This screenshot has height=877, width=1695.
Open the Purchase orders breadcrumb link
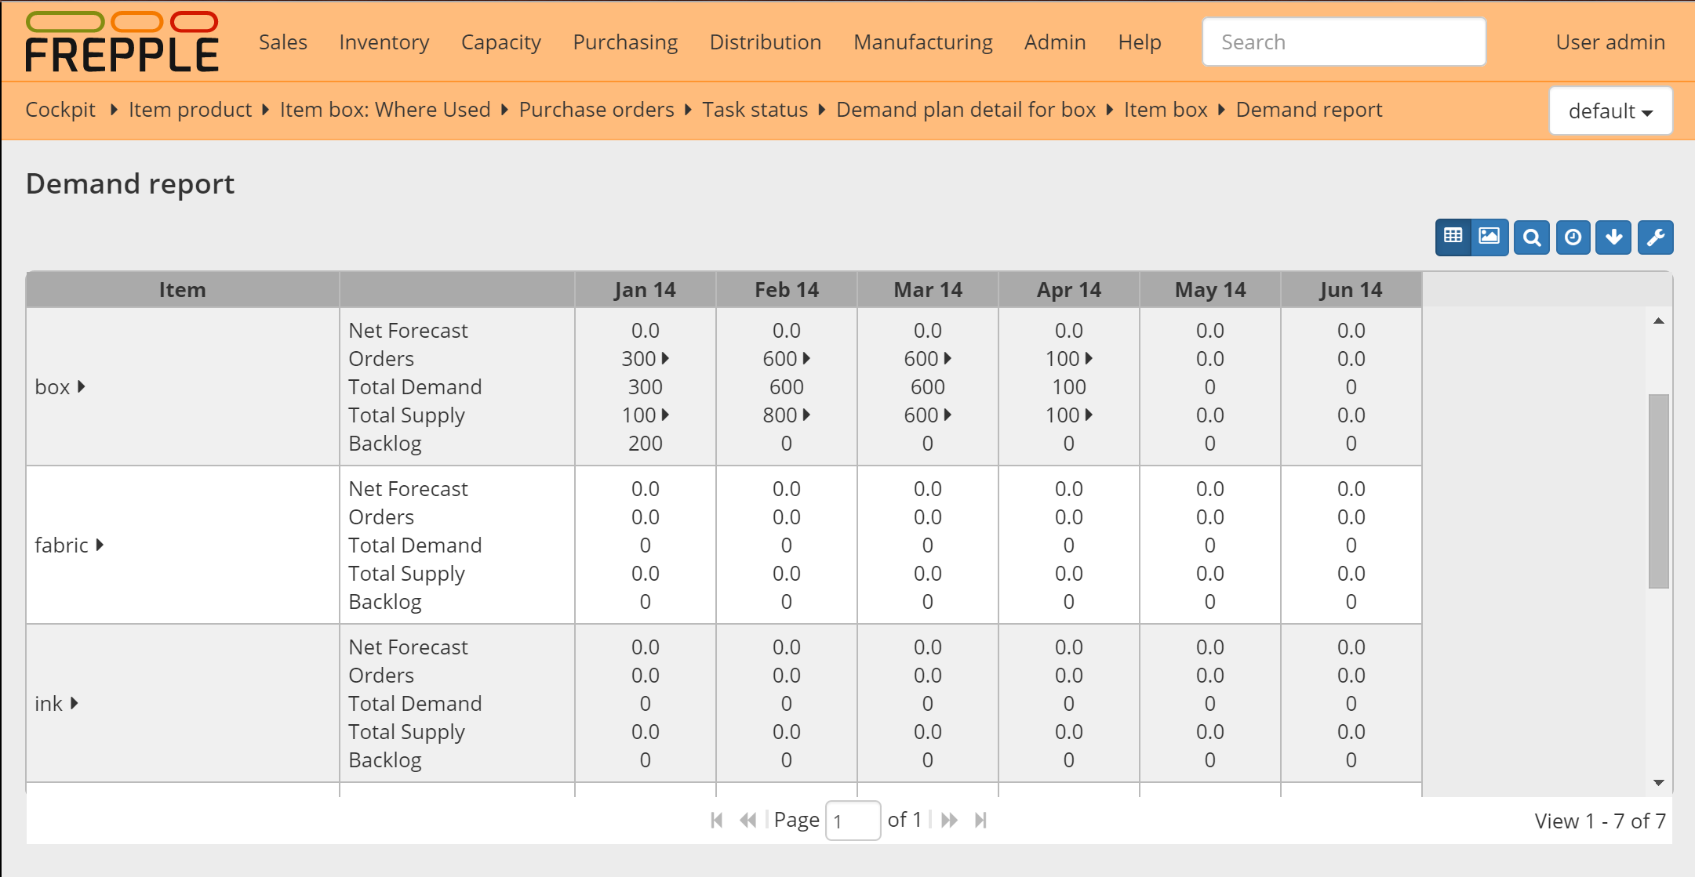tap(596, 110)
